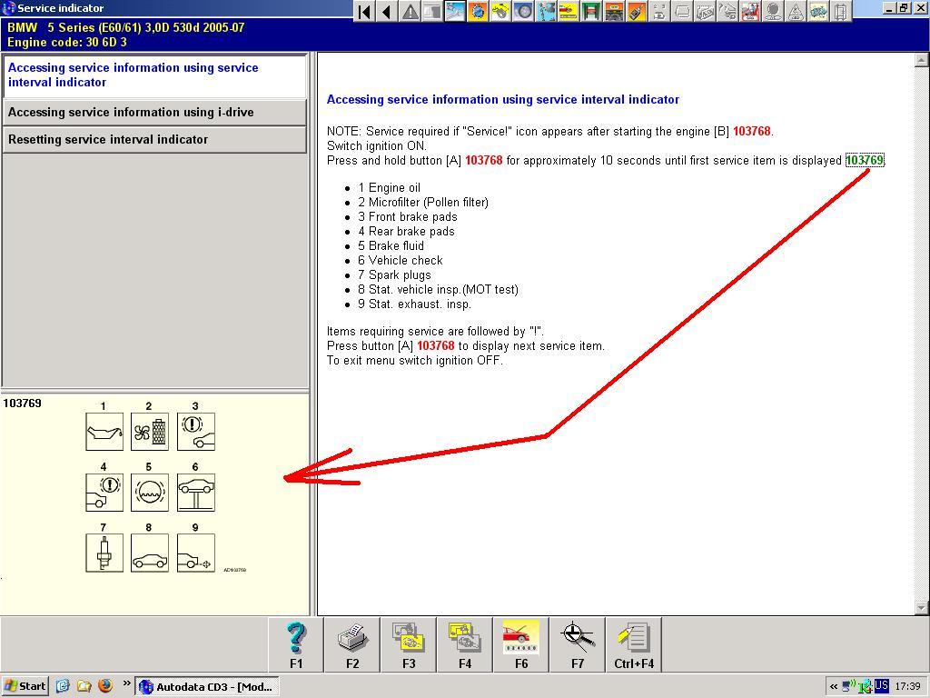The height and width of the screenshot is (698, 930).
Task: Click the Ctrl+F4 notes button
Action: [x=634, y=645]
